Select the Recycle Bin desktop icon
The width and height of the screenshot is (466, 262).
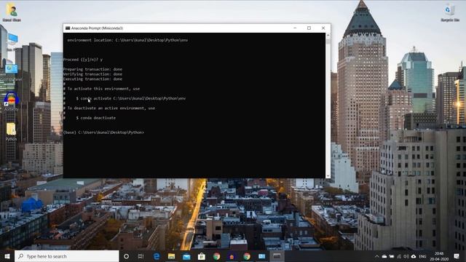[x=450, y=13]
